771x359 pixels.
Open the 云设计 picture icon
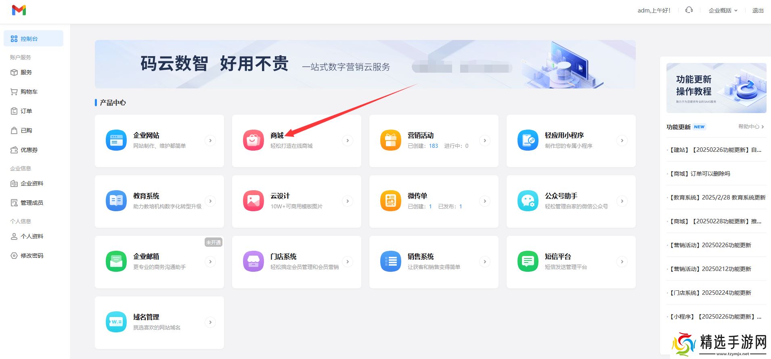click(x=253, y=201)
